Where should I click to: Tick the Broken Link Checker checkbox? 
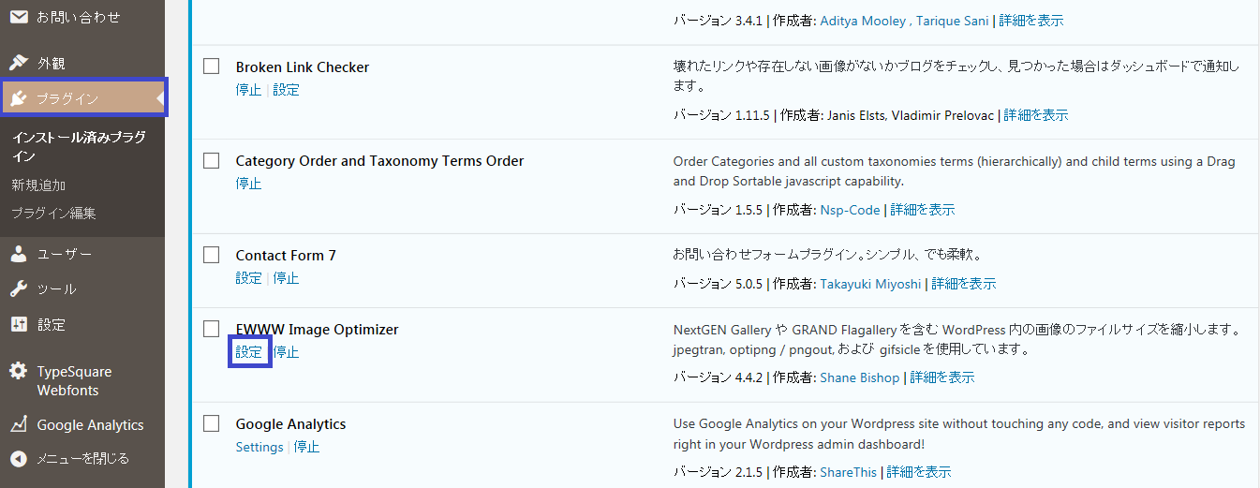(x=212, y=67)
